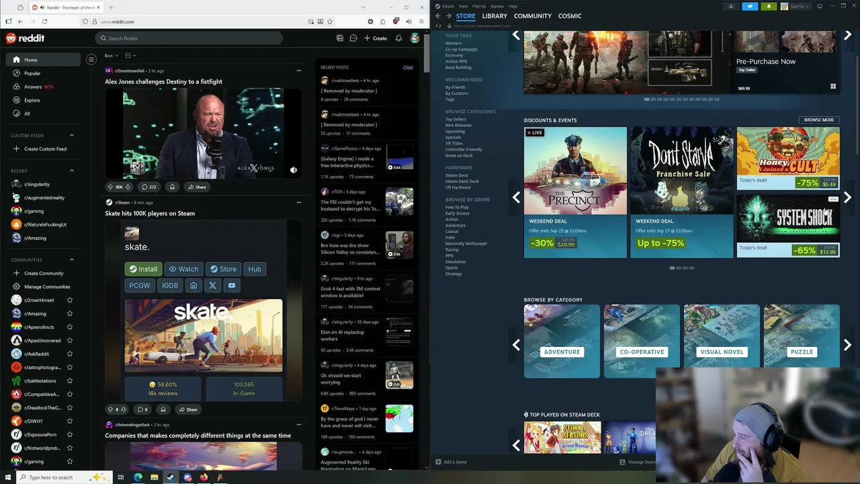Open File Explorer from taskbar

tap(155, 477)
